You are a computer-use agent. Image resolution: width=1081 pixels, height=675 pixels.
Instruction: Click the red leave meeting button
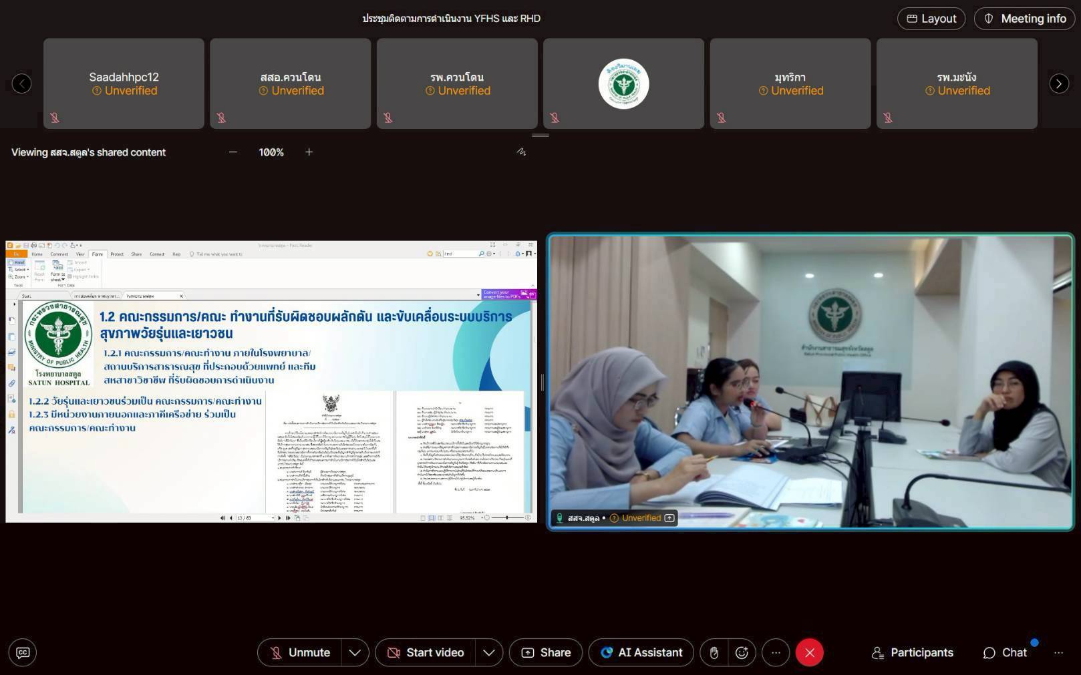[x=809, y=652]
